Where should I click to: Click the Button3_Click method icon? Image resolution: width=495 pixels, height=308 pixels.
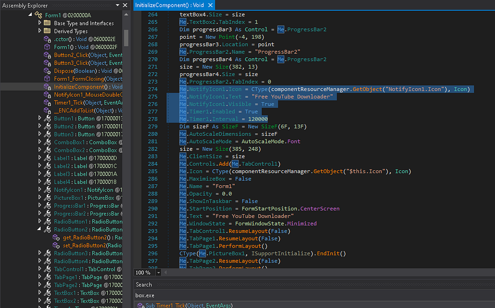point(47,62)
